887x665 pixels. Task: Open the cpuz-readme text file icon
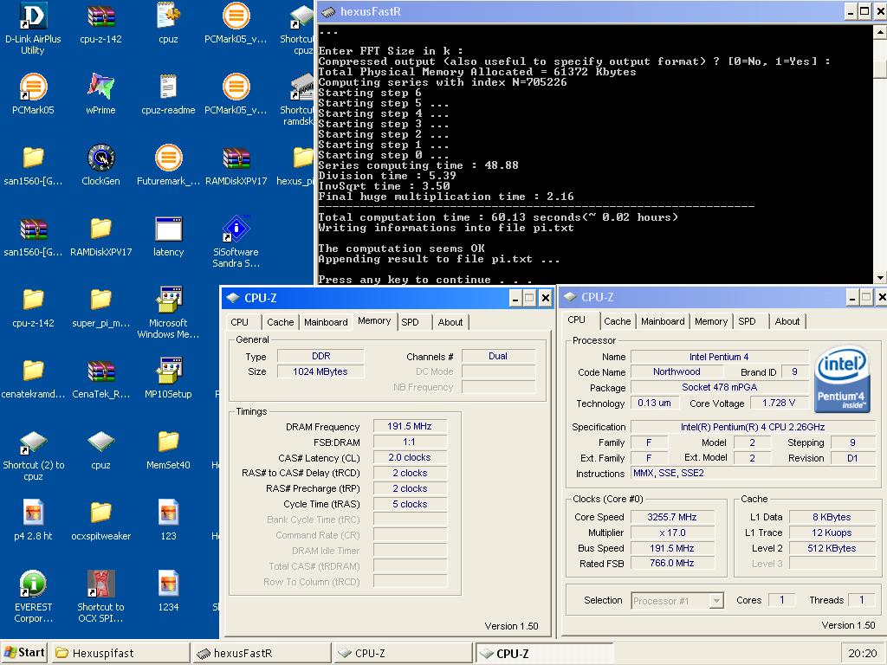tap(168, 87)
